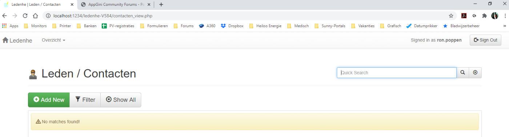
Task: Open a new browser tab
Action: pos(161,5)
